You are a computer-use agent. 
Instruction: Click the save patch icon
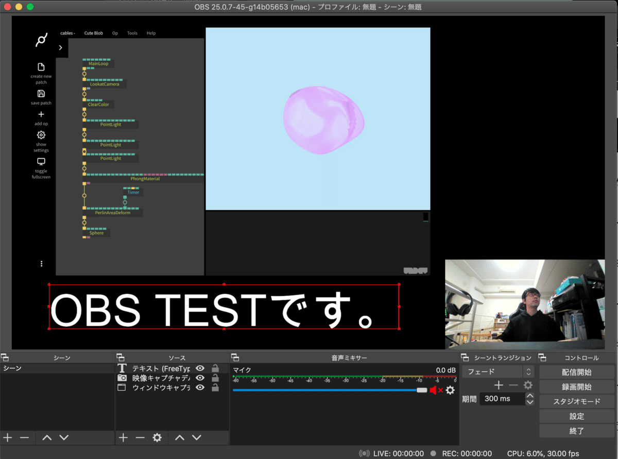click(41, 94)
